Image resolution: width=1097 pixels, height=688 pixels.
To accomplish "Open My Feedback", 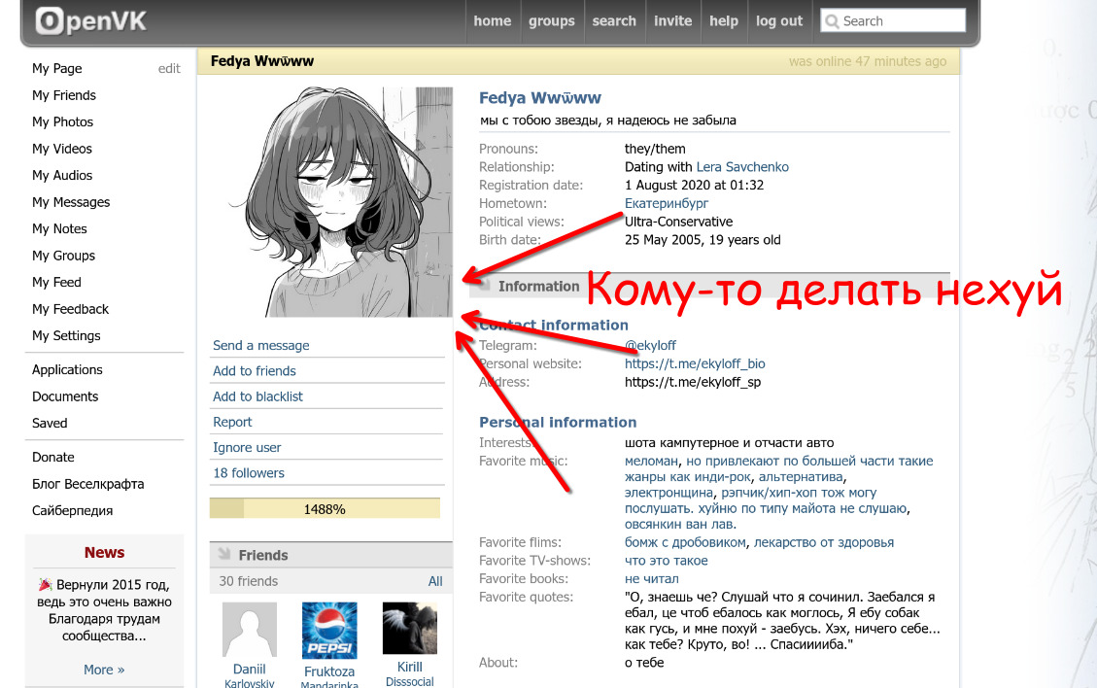I will tap(70, 309).
